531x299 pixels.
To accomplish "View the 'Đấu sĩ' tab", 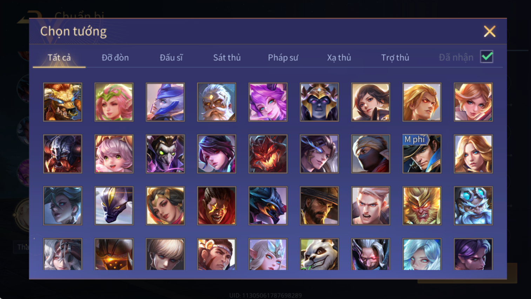I will tap(171, 58).
